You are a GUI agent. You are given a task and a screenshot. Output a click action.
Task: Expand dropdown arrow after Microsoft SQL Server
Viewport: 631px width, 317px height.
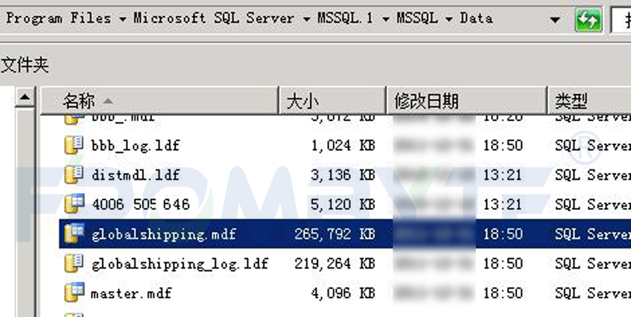click(307, 19)
